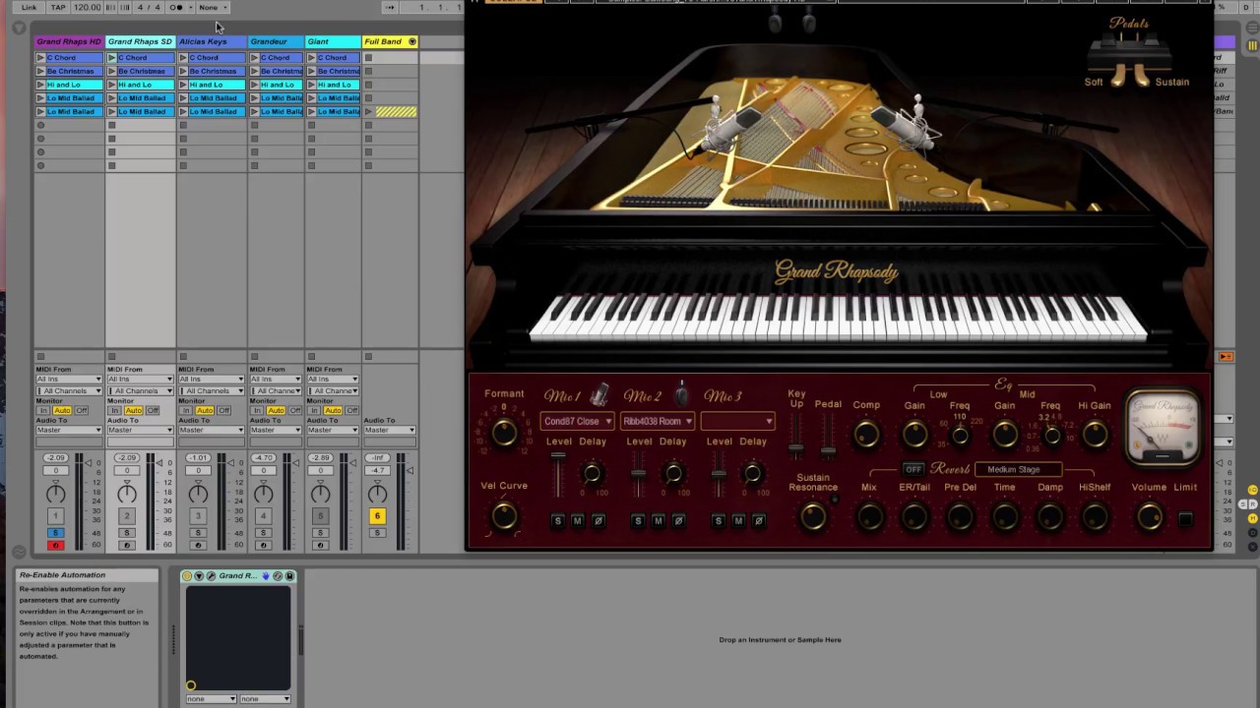Click the TAP tempo button
Image resolution: width=1260 pixels, height=708 pixels.
[x=58, y=7]
